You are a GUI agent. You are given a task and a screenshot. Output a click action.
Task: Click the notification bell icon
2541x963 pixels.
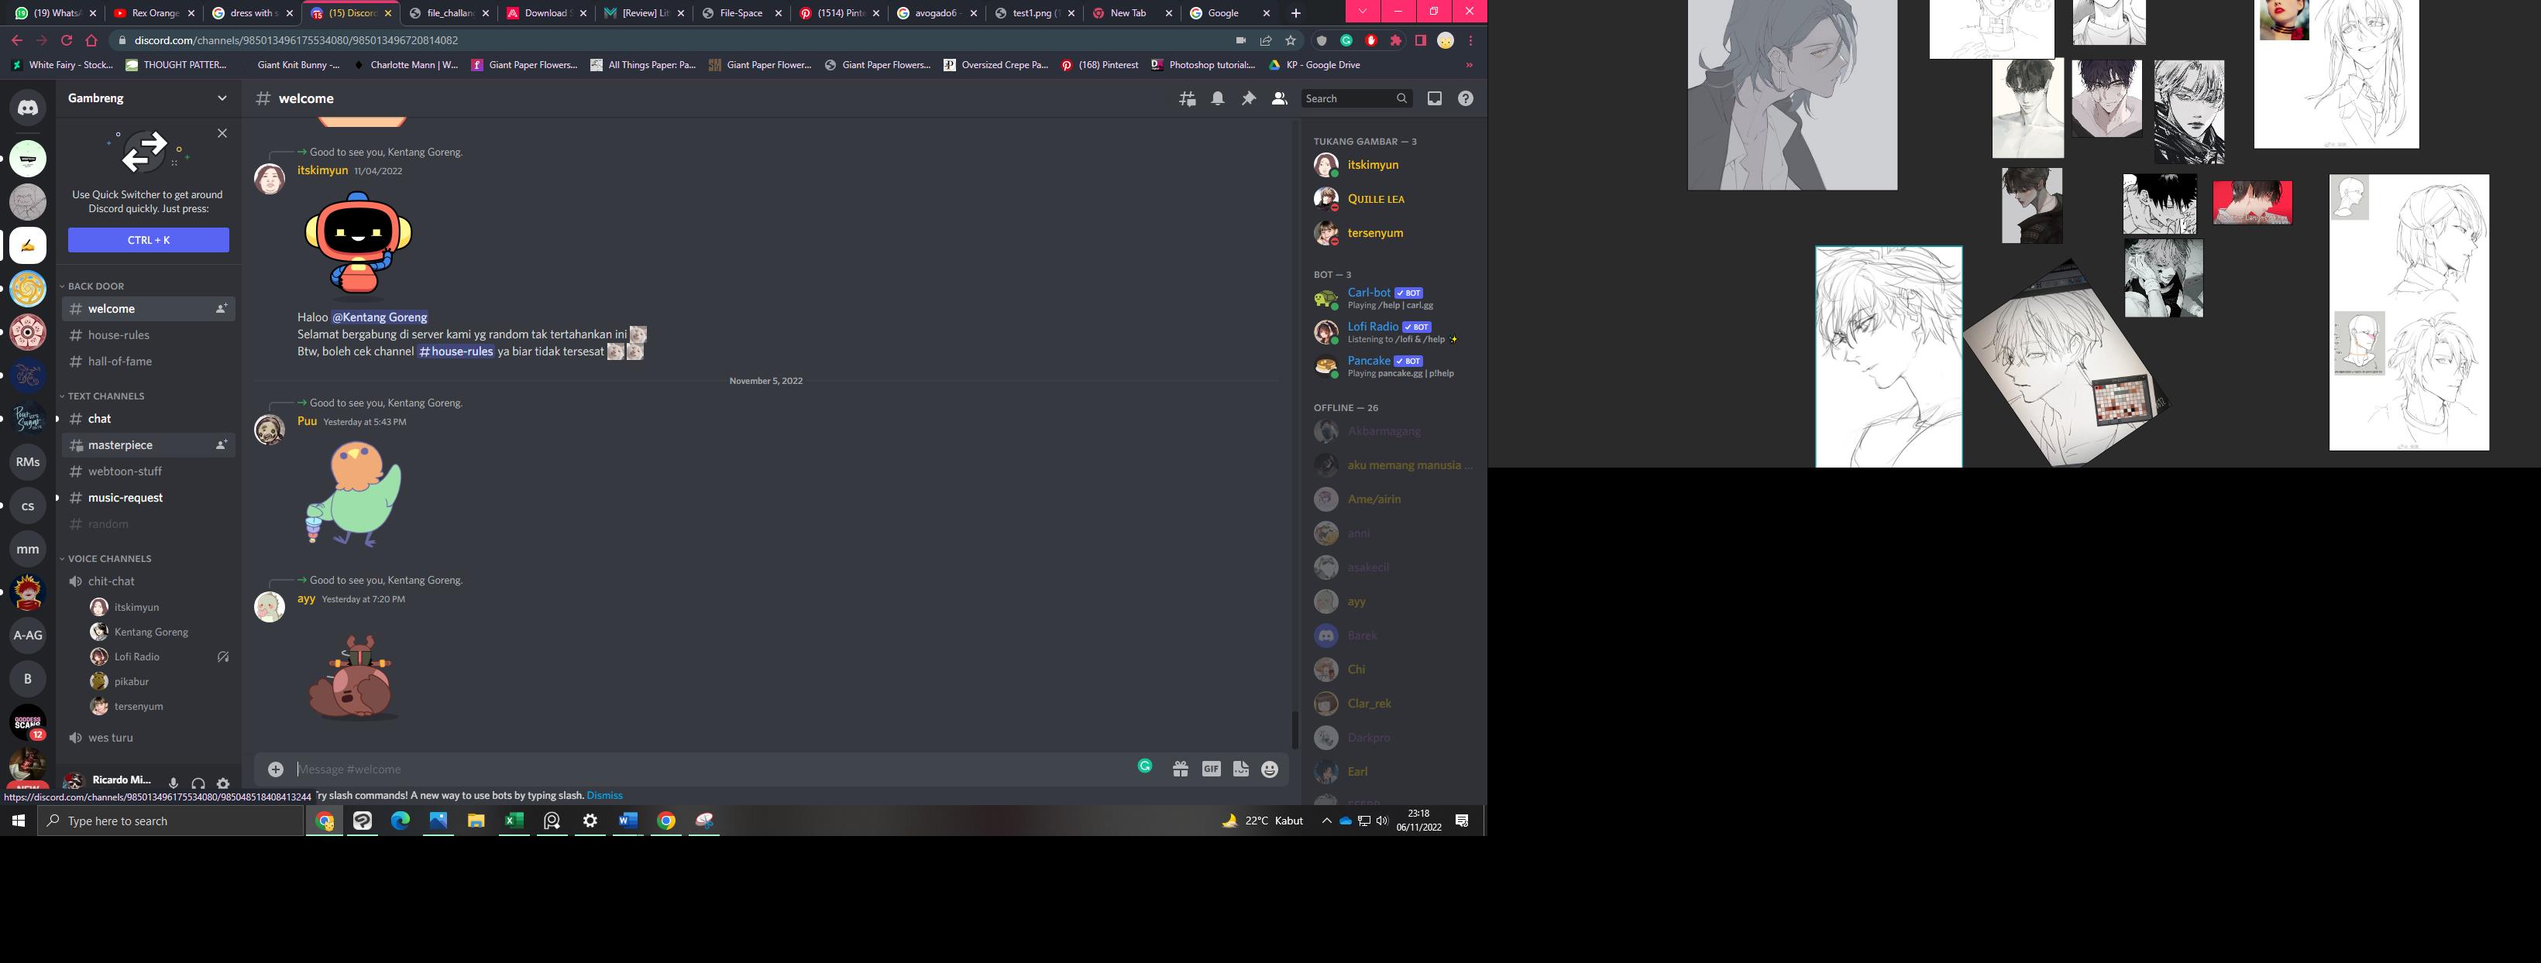(1219, 98)
